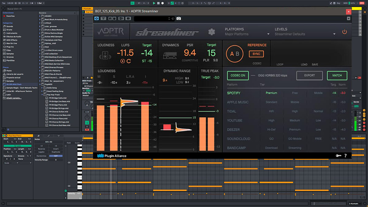Click the plugin host bypass power icon
The width and height of the screenshot is (368, 207).
pyautogui.click(x=97, y=18)
